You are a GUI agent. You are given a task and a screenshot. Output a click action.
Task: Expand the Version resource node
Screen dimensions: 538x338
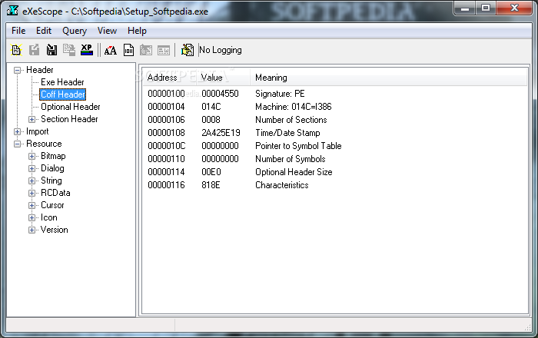(32, 230)
